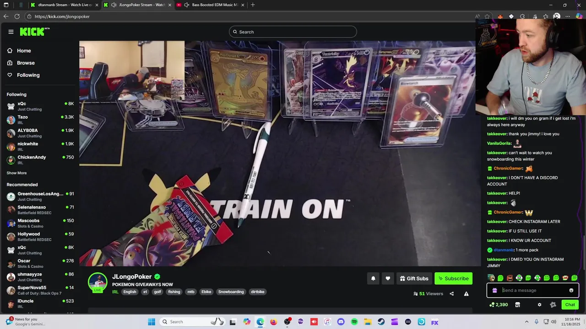
Task: Open the emoji picker in chat
Action: pyautogui.click(x=571, y=290)
